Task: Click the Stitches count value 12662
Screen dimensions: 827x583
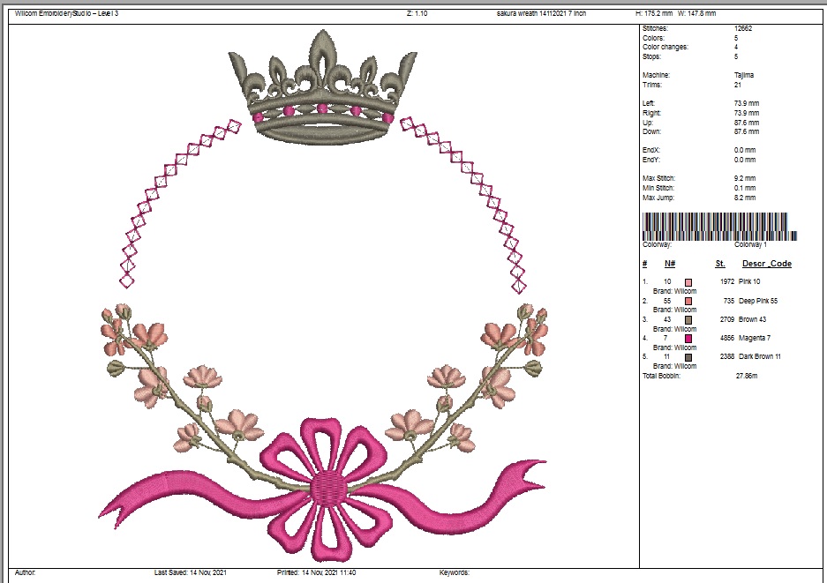Action: click(743, 29)
